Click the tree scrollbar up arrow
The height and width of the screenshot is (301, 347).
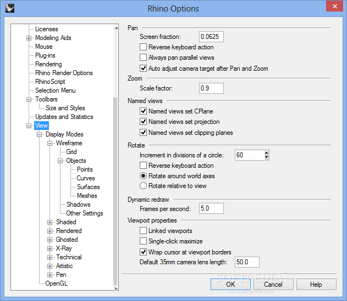[116, 28]
